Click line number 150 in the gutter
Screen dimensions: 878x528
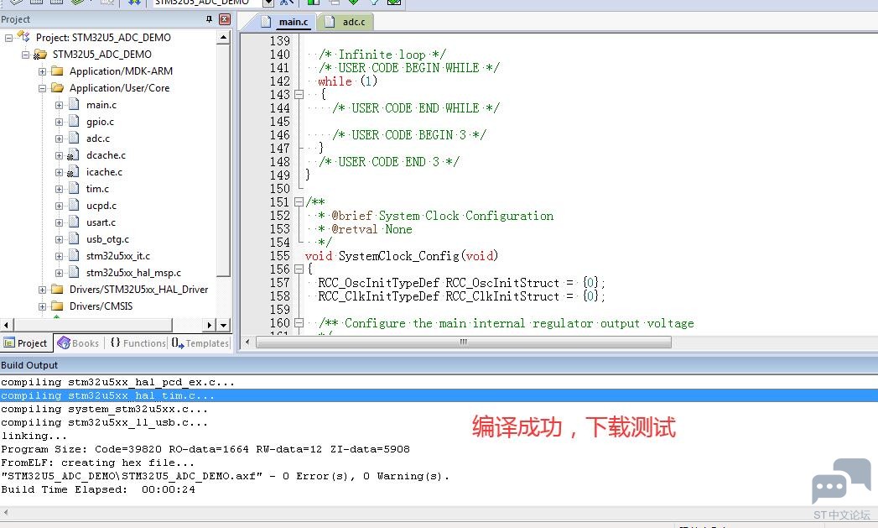click(280, 189)
